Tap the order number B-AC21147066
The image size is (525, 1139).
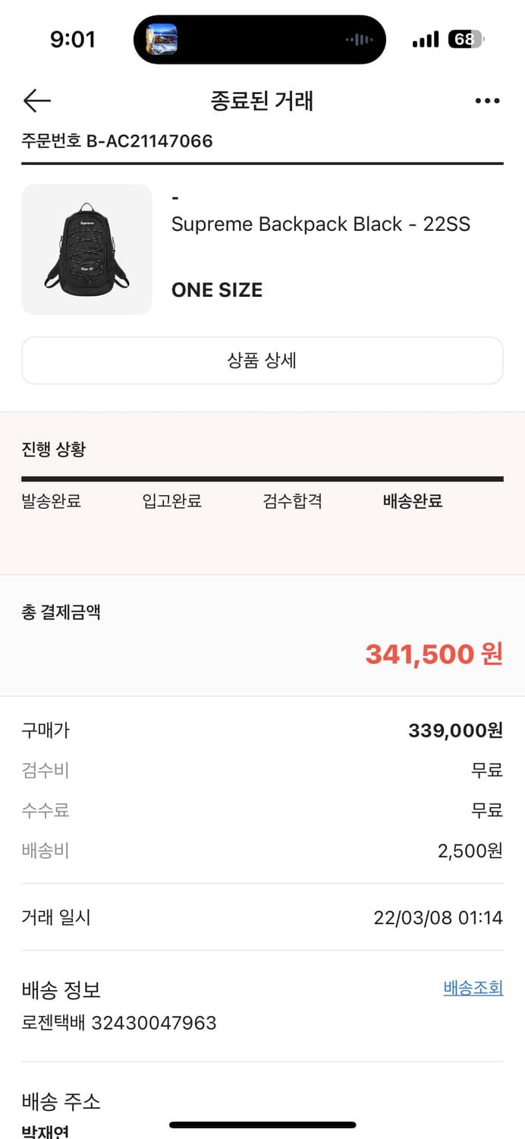149,140
